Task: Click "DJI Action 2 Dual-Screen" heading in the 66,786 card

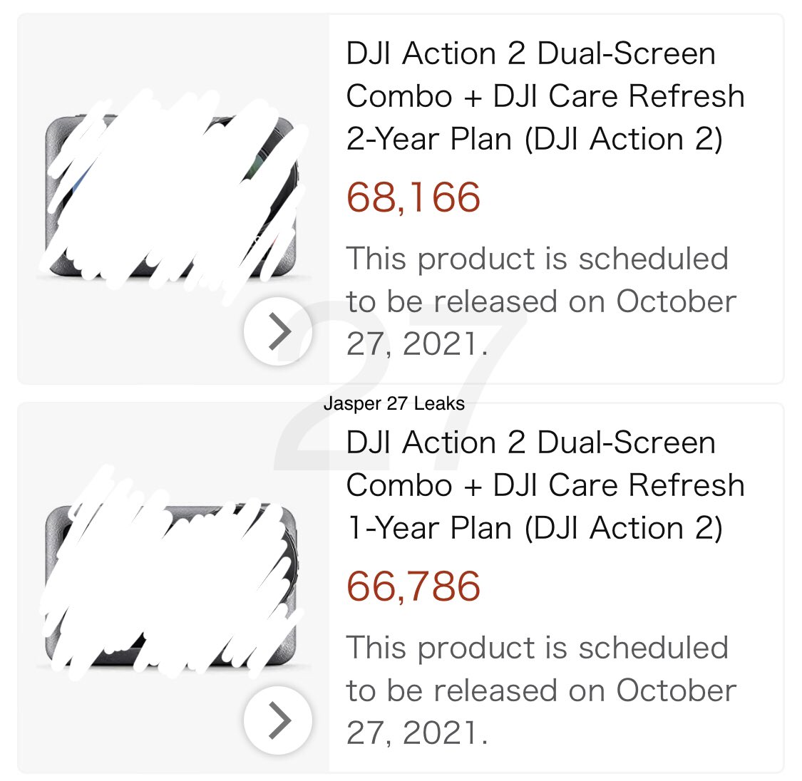Action: (x=530, y=443)
